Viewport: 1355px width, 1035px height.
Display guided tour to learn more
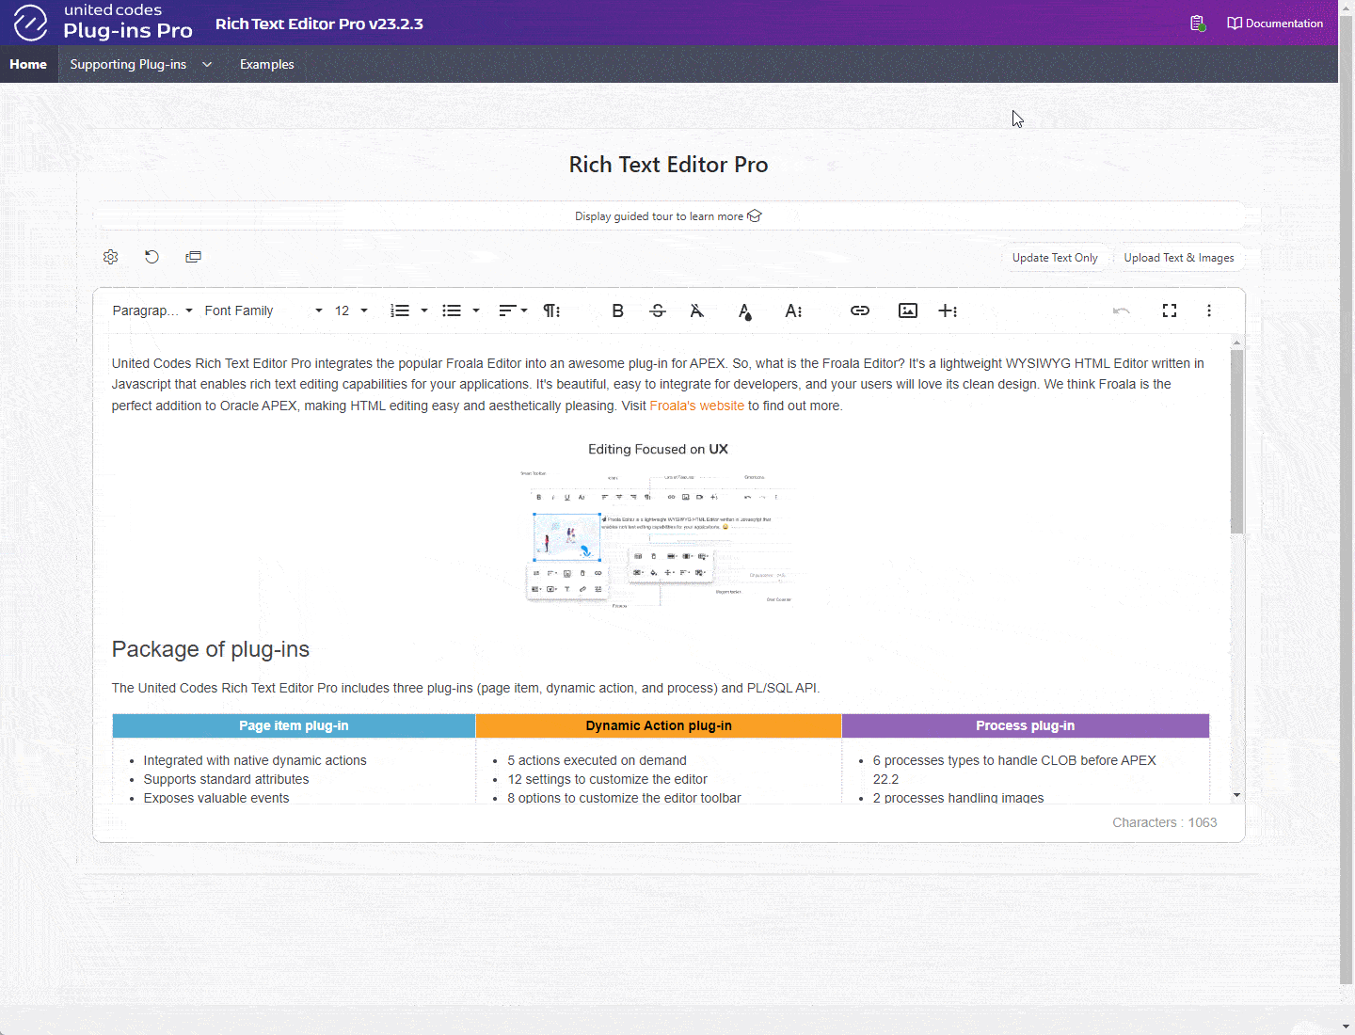coord(668,216)
